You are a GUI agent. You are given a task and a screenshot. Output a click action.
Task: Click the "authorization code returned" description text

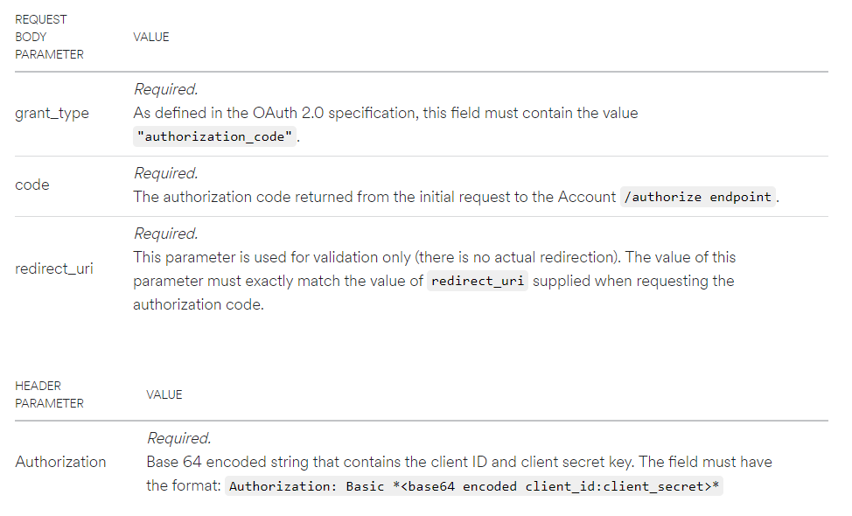(374, 197)
